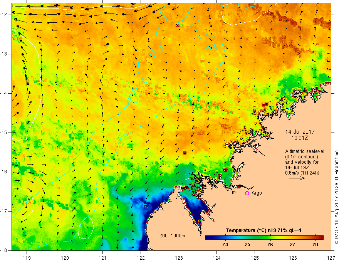Click the '(0.1m contours)' legend text
The height and width of the screenshot is (262, 339).
point(302,157)
